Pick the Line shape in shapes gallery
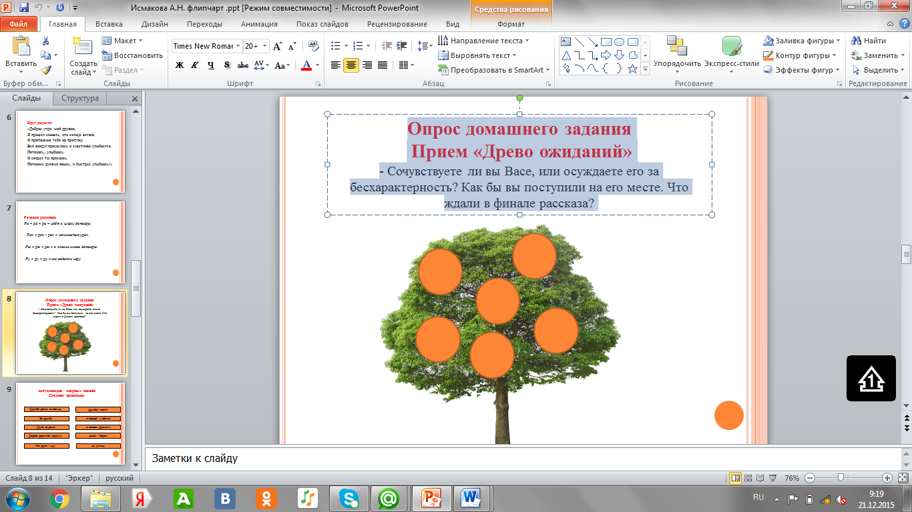 tap(580, 41)
